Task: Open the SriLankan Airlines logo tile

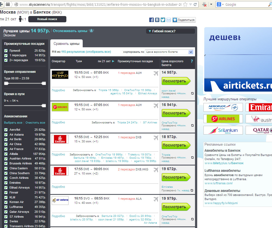Action: tap(223, 130)
